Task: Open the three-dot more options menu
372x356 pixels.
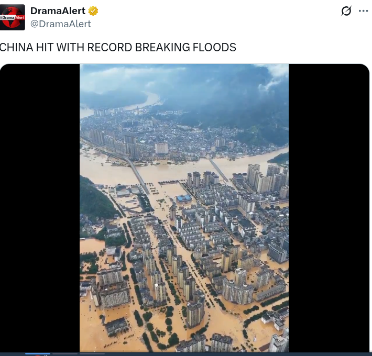Action: click(x=363, y=11)
